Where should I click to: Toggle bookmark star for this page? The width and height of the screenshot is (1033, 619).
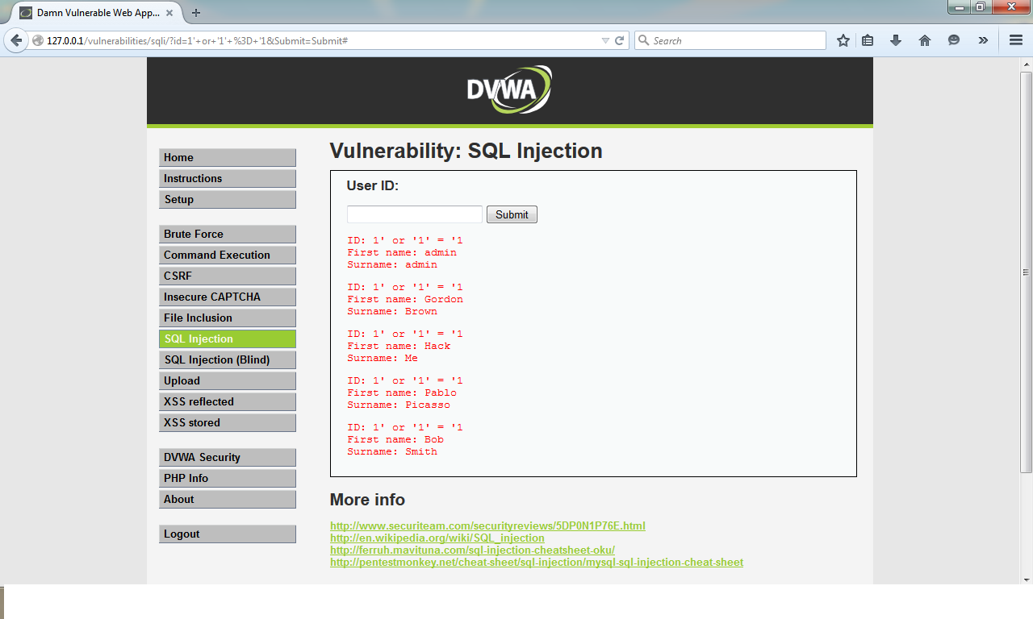coord(842,39)
